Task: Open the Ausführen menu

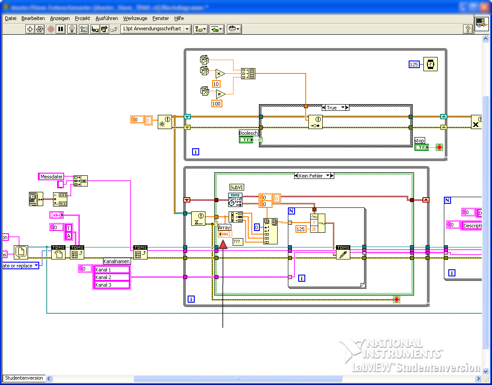Action: click(x=107, y=19)
